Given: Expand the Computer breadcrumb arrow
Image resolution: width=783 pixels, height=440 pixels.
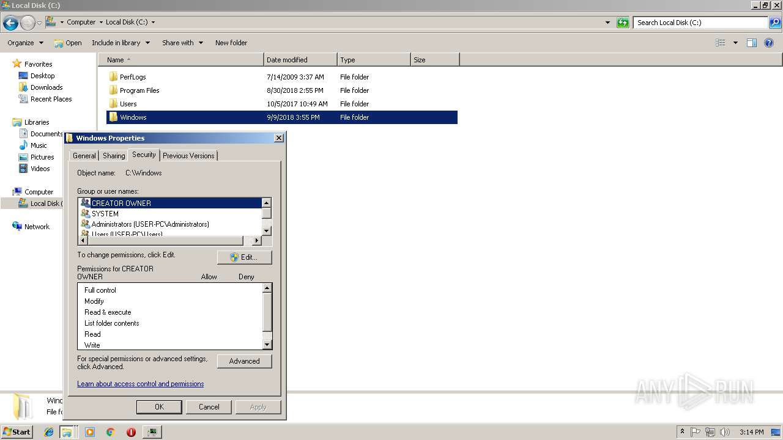Looking at the screenshot, I should [x=101, y=22].
